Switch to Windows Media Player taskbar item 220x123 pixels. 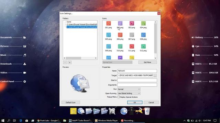[x=106, y=121]
